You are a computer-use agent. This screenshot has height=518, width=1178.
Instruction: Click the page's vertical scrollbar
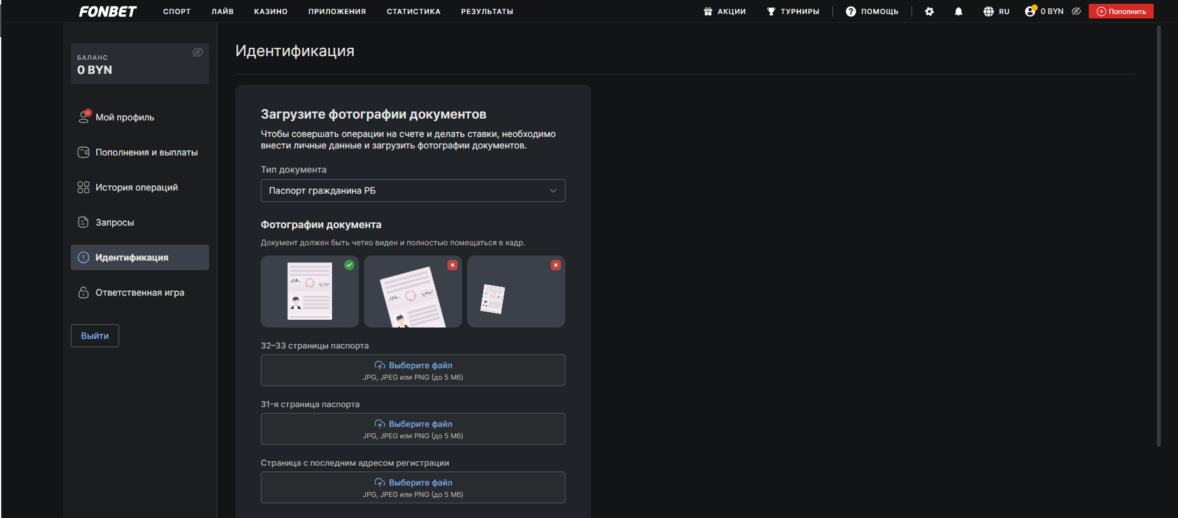1158,236
